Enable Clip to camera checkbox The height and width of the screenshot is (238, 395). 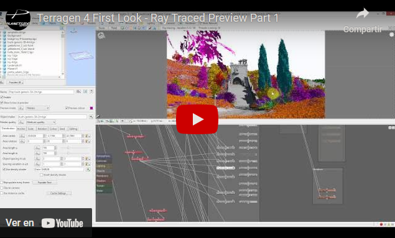(x=1, y=188)
